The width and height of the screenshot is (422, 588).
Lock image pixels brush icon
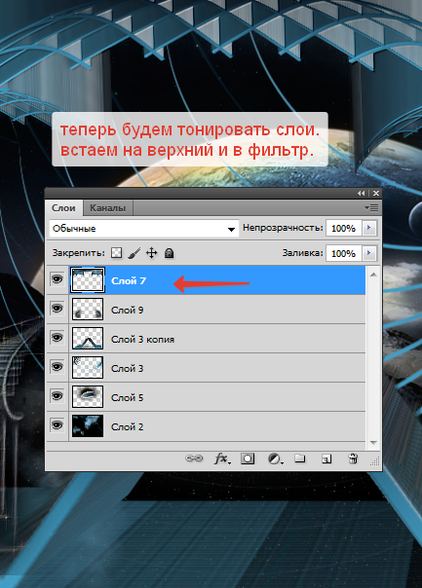[134, 253]
